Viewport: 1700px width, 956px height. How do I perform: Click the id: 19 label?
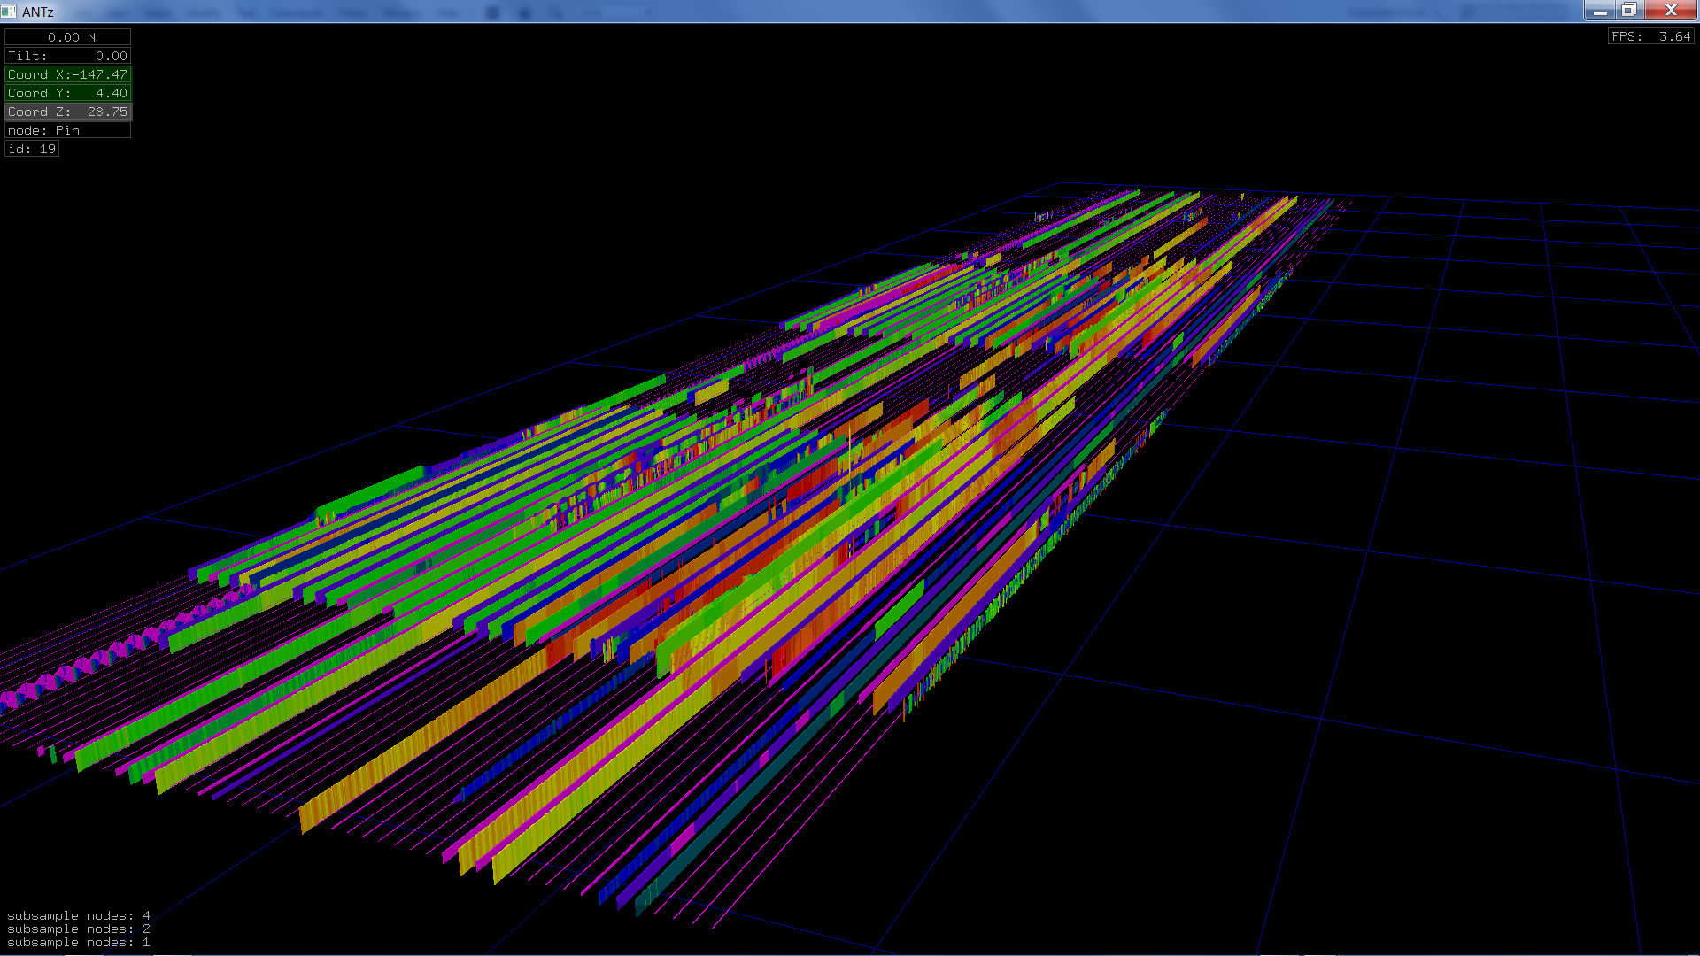[x=32, y=149]
